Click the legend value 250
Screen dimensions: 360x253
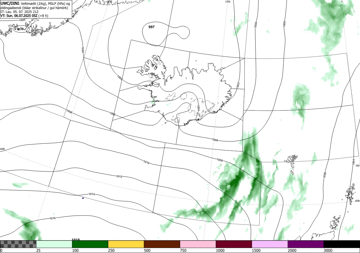111,250
